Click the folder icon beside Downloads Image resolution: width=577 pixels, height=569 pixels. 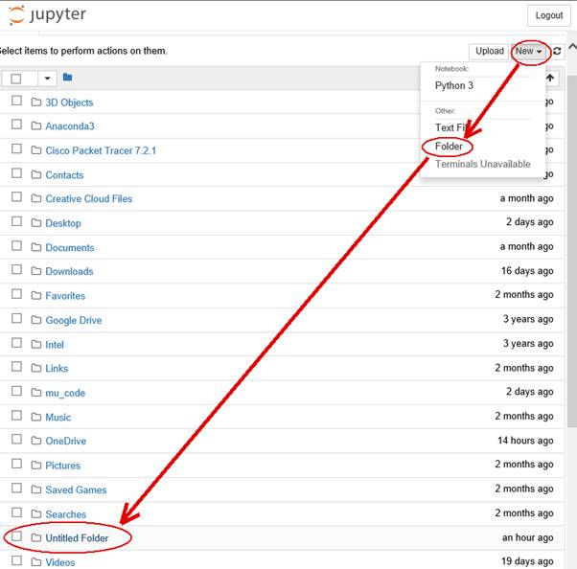[36, 272]
